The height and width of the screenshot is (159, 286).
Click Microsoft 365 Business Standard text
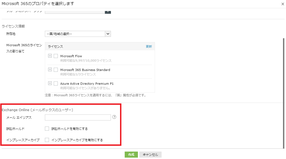tap(85, 70)
